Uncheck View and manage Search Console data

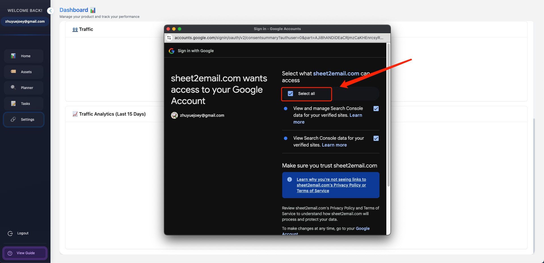(x=376, y=109)
